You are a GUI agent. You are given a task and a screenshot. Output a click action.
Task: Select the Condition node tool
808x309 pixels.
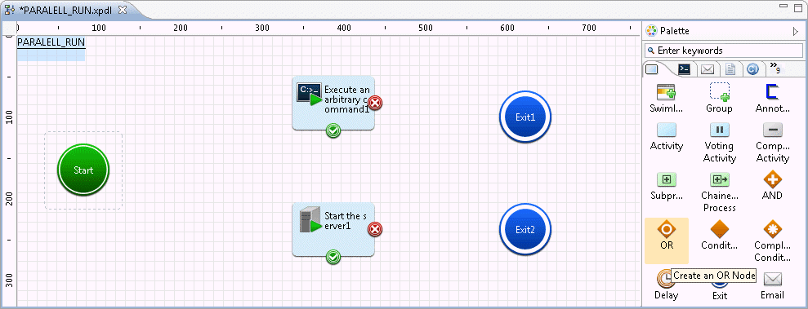click(x=720, y=236)
